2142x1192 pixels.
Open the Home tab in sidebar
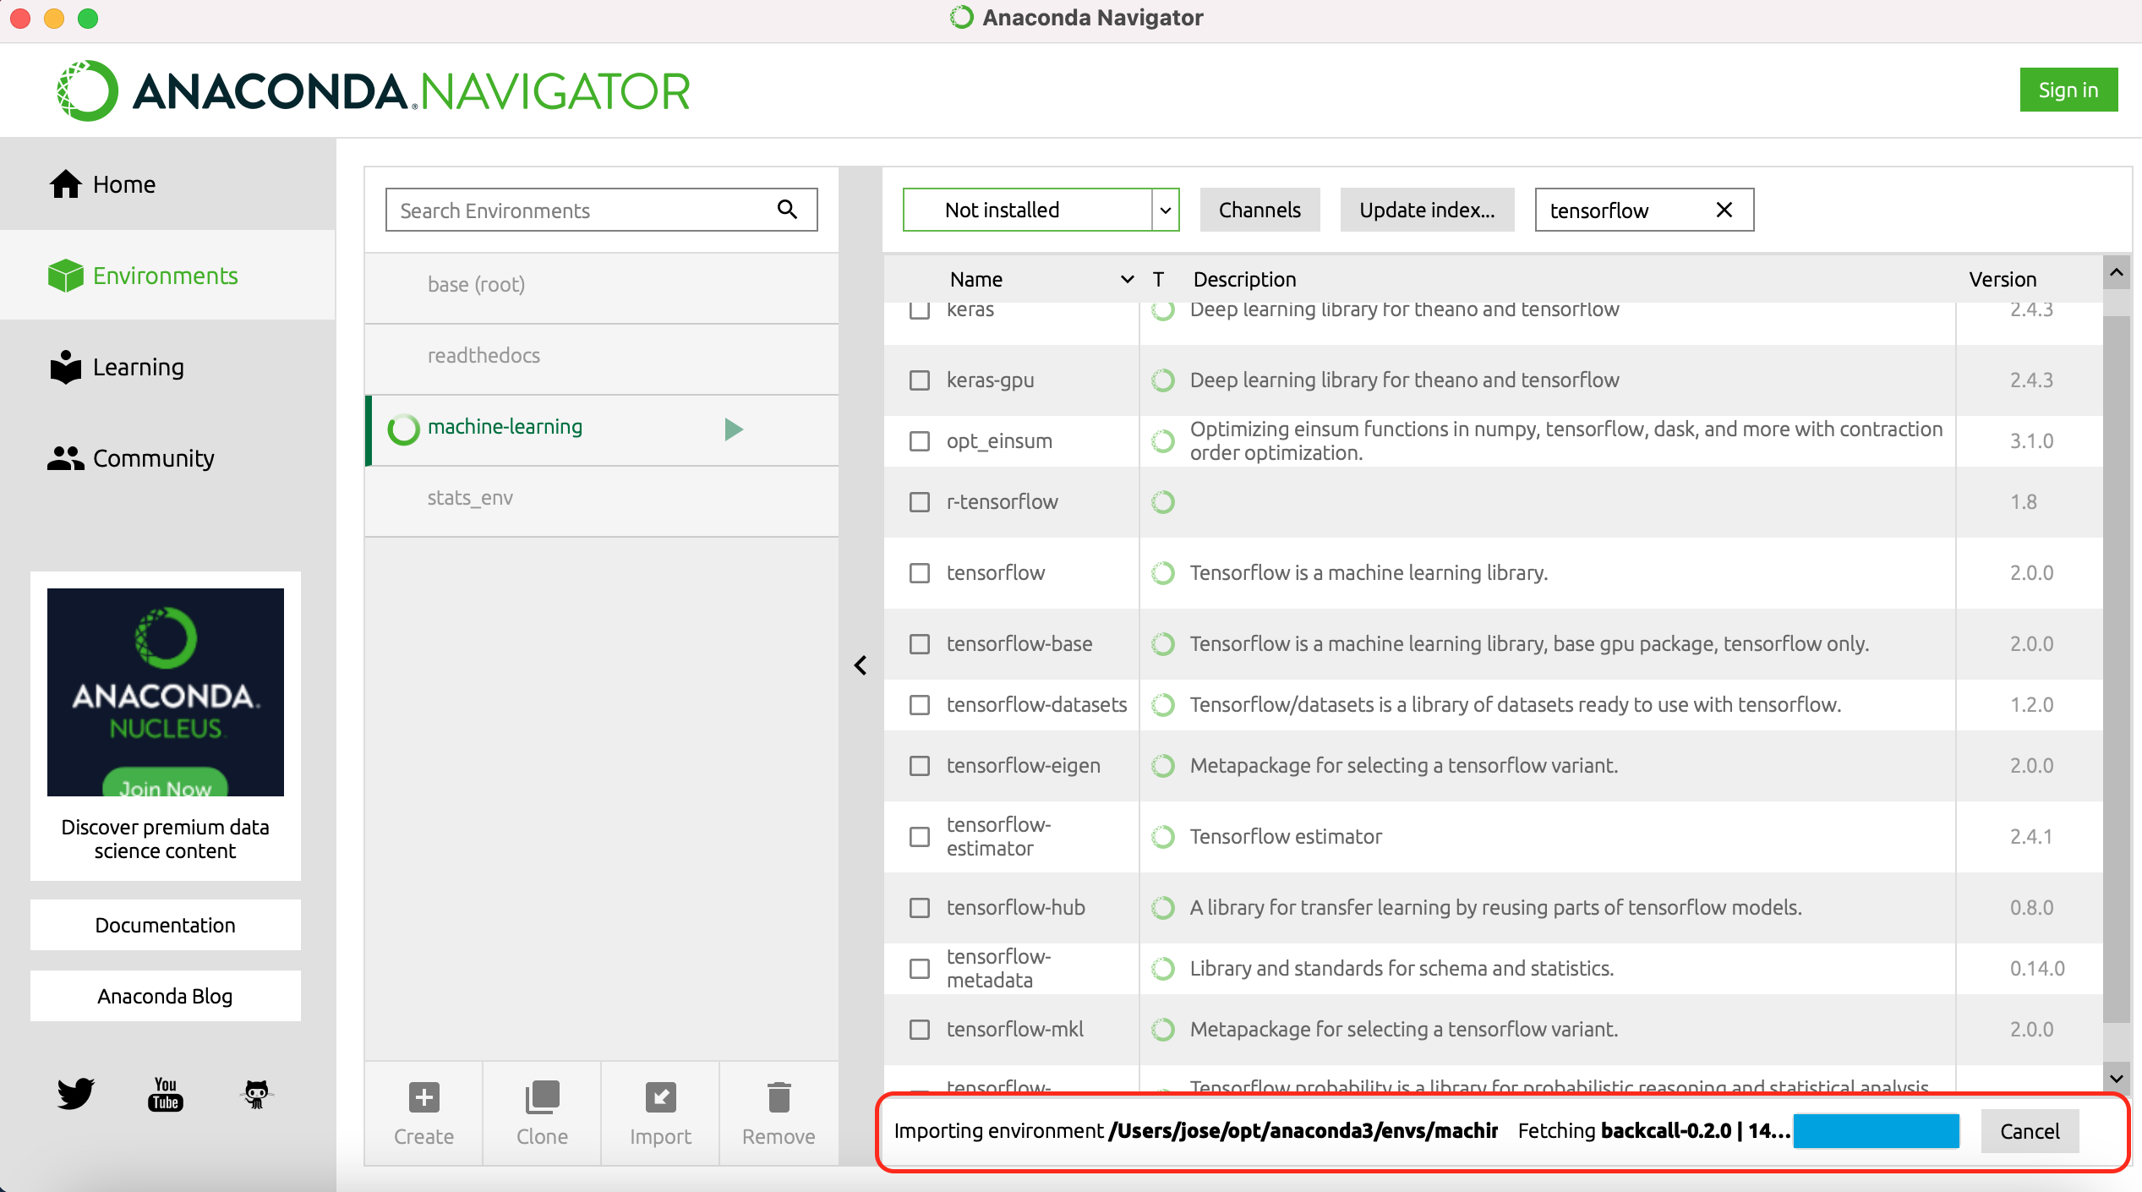(x=167, y=184)
